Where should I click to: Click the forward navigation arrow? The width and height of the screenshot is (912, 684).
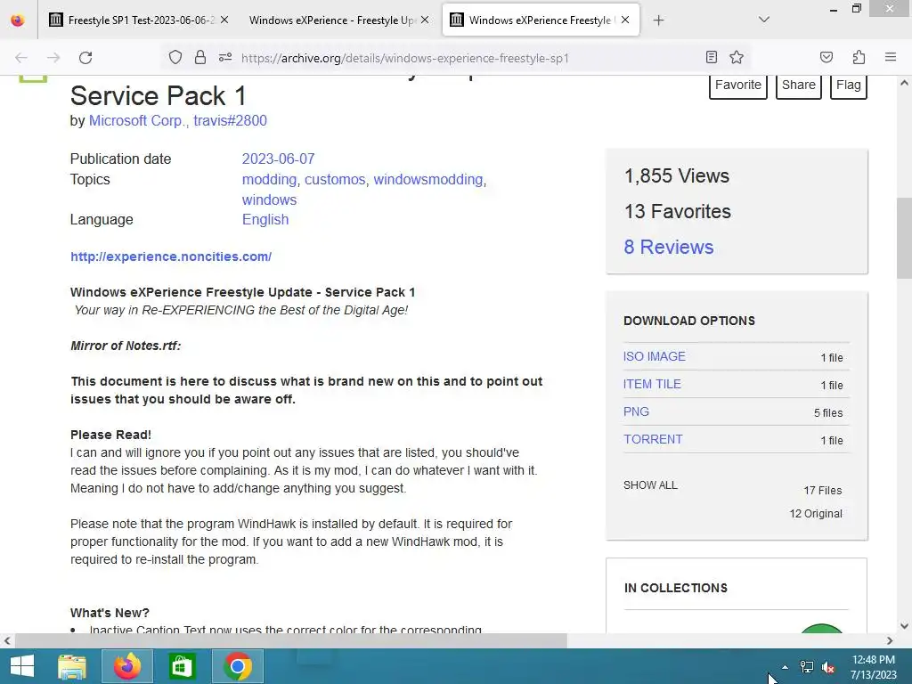(53, 58)
